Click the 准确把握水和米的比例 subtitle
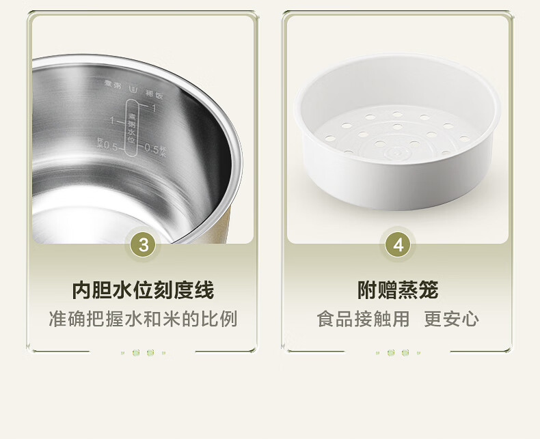This screenshot has height=439, width=540. coord(143,319)
